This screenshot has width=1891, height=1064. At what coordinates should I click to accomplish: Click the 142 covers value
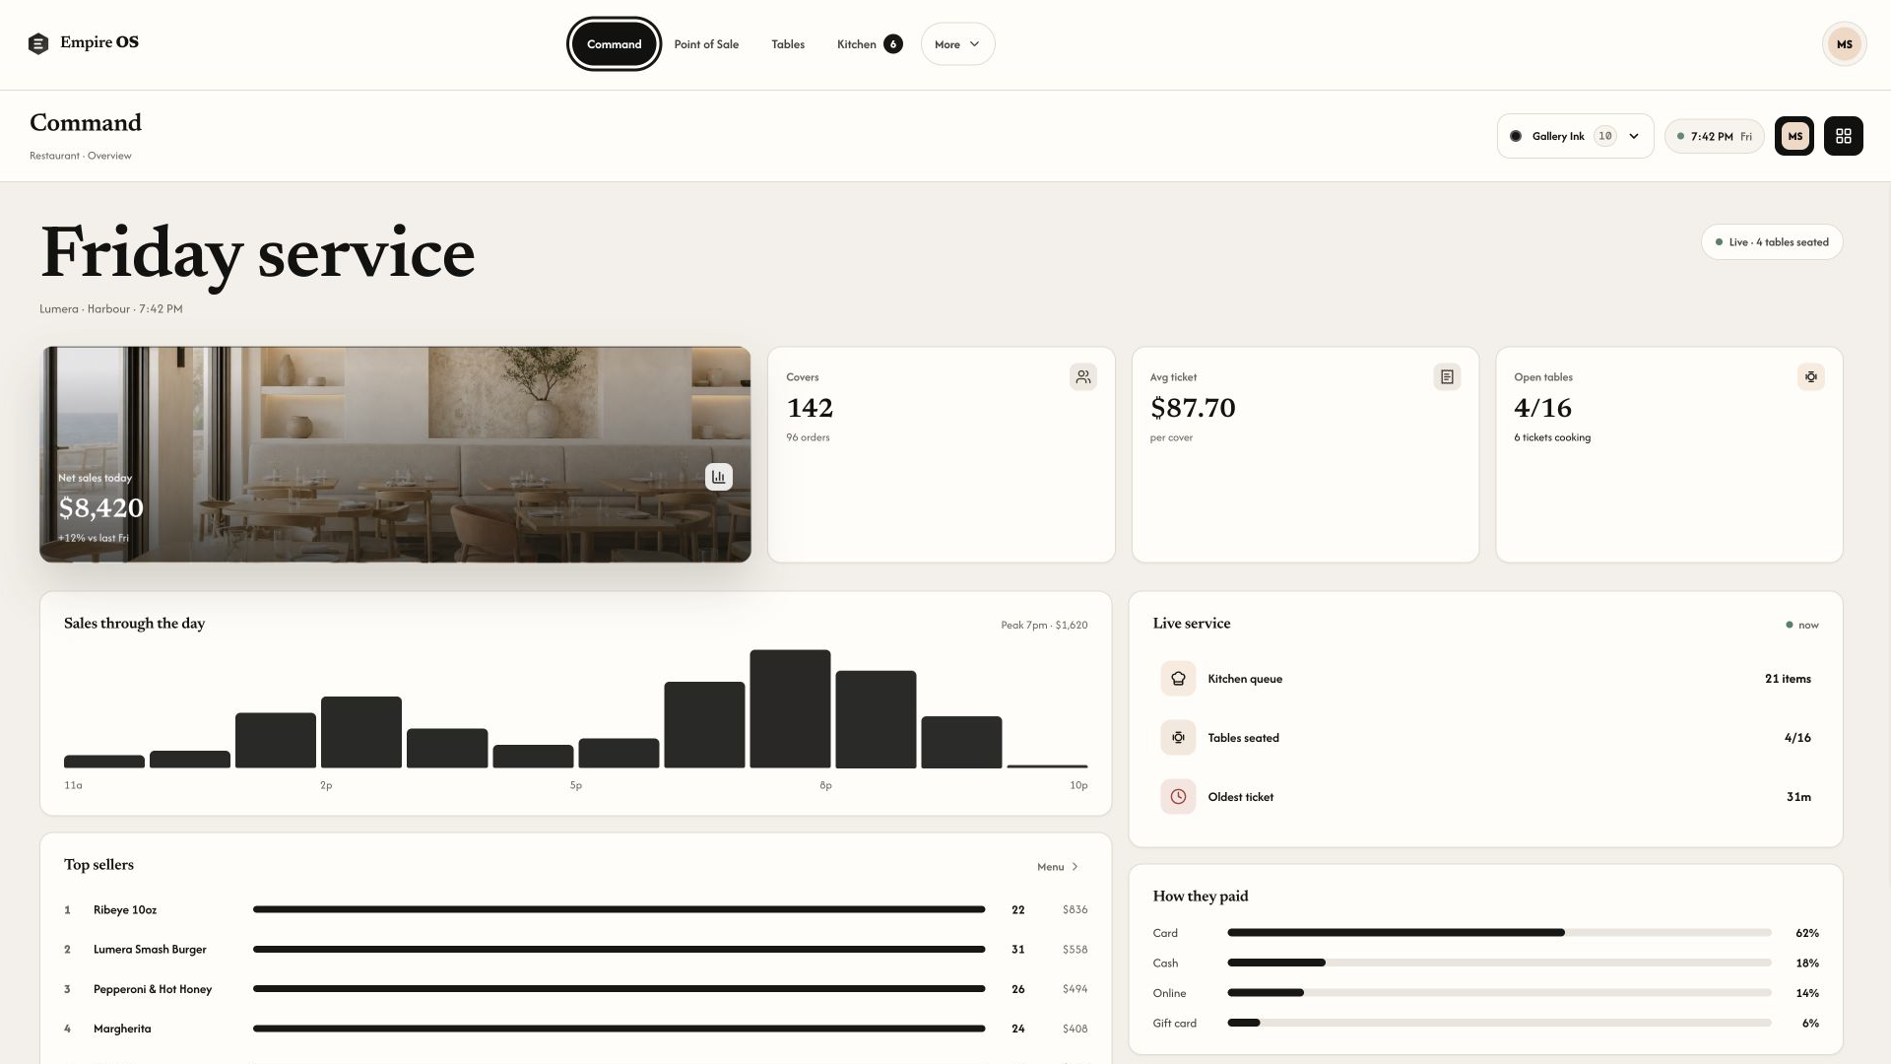tap(810, 408)
